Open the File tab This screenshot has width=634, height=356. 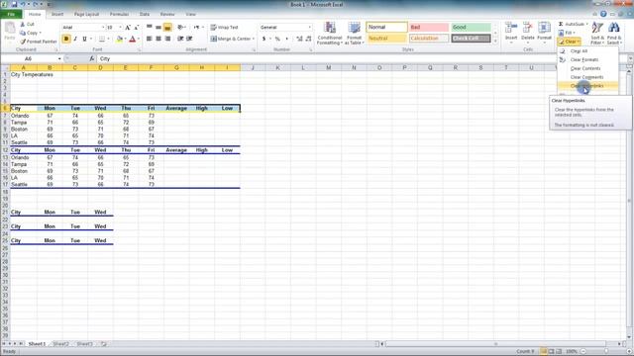[x=11, y=14]
